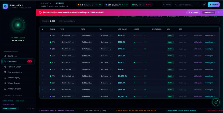Click AI Summarize in the feed toolbar
223x113 pixels.
click(154, 17)
